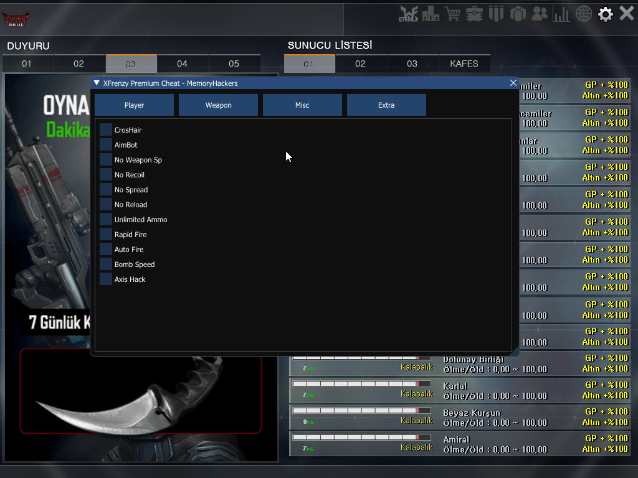Select Duyuru announcement tab 04
Screen dimensions: 638x478
click(183, 63)
